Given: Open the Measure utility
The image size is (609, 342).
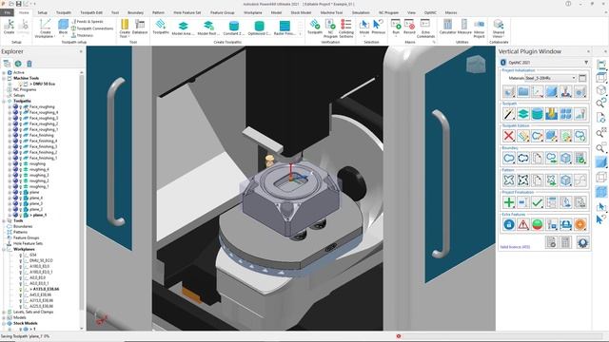Looking at the screenshot, I should click(464, 27).
